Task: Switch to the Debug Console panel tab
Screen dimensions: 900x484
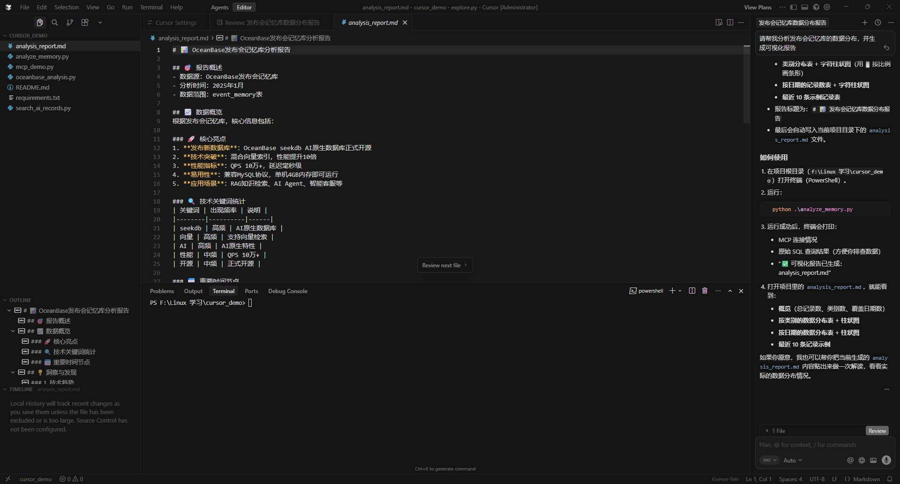Action: point(287,291)
